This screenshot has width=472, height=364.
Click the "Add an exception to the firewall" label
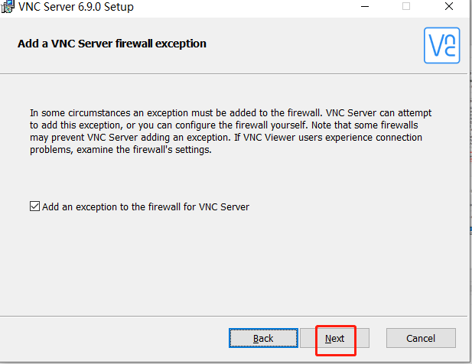pos(145,206)
